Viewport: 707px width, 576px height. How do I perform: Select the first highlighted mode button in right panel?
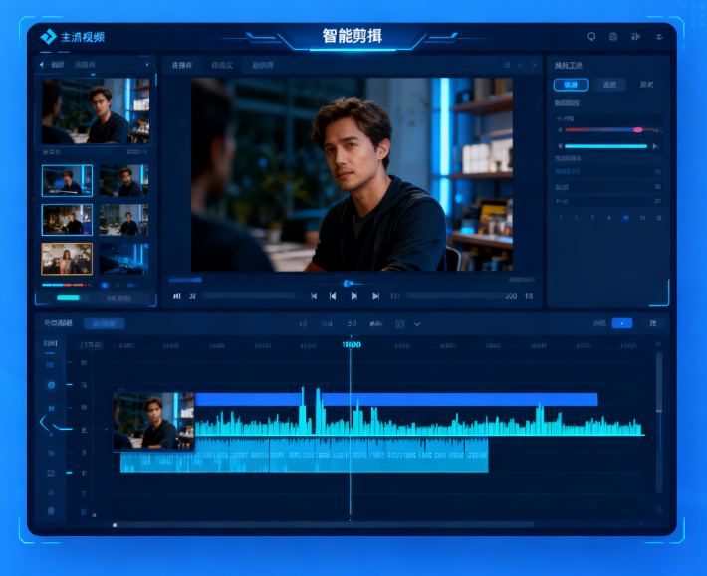tap(571, 85)
